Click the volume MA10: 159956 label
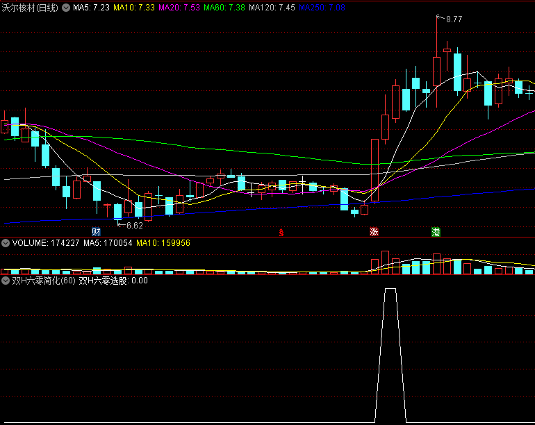 click(x=163, y=243)
